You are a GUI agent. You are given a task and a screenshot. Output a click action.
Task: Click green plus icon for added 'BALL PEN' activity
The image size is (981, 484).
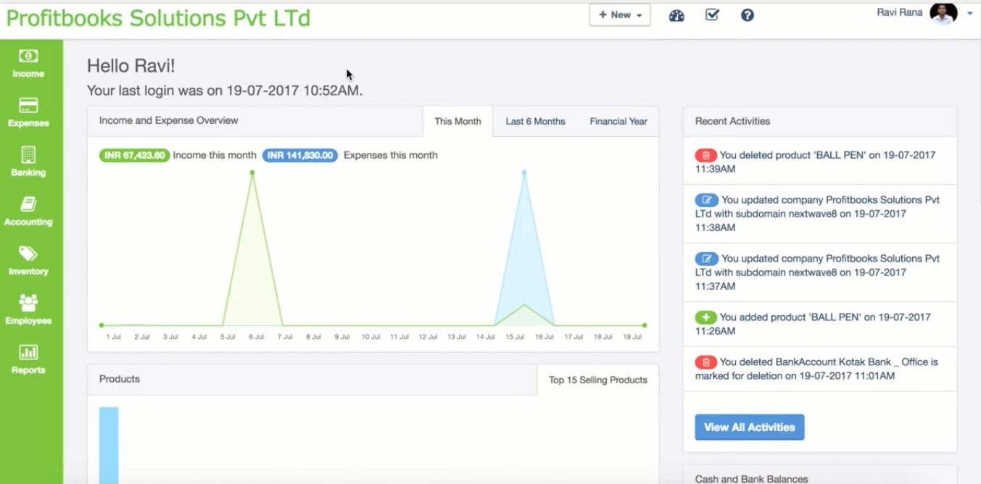[705, 317]
